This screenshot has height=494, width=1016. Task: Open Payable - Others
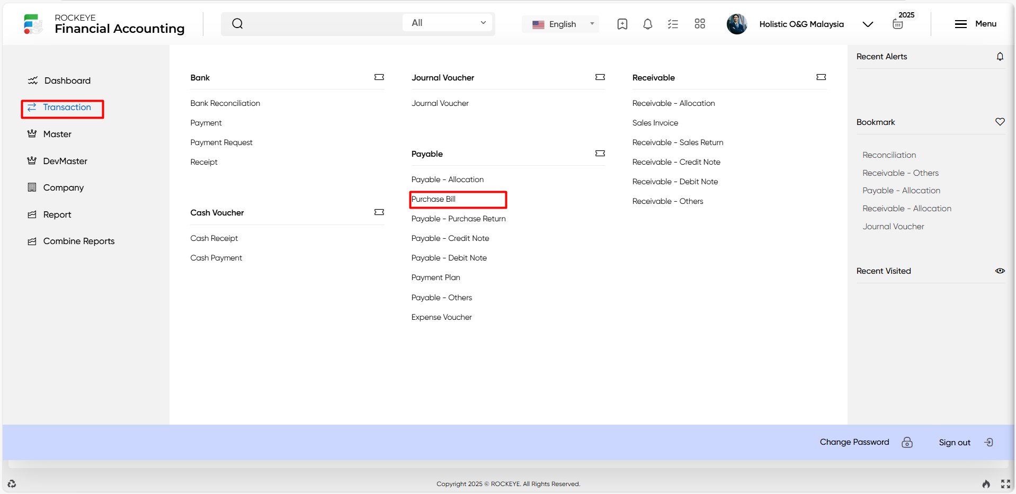click(x=442, y=298)
